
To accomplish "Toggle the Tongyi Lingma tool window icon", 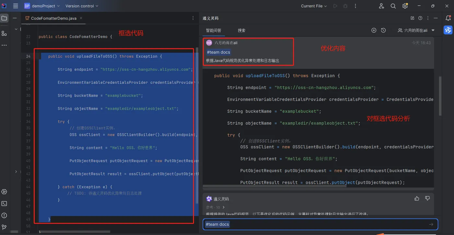I will (448, 30).
